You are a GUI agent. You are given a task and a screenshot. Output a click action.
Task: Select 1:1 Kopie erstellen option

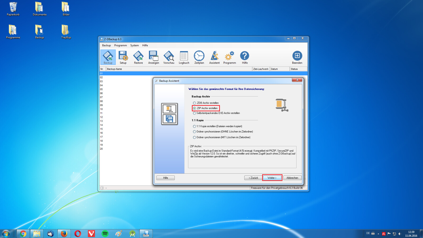coord(218,126)
